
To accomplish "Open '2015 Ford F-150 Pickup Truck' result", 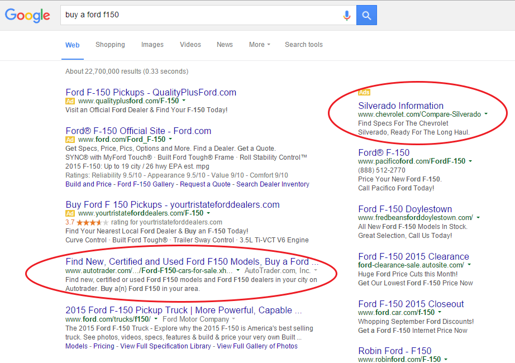I will [x=184, y=310].
